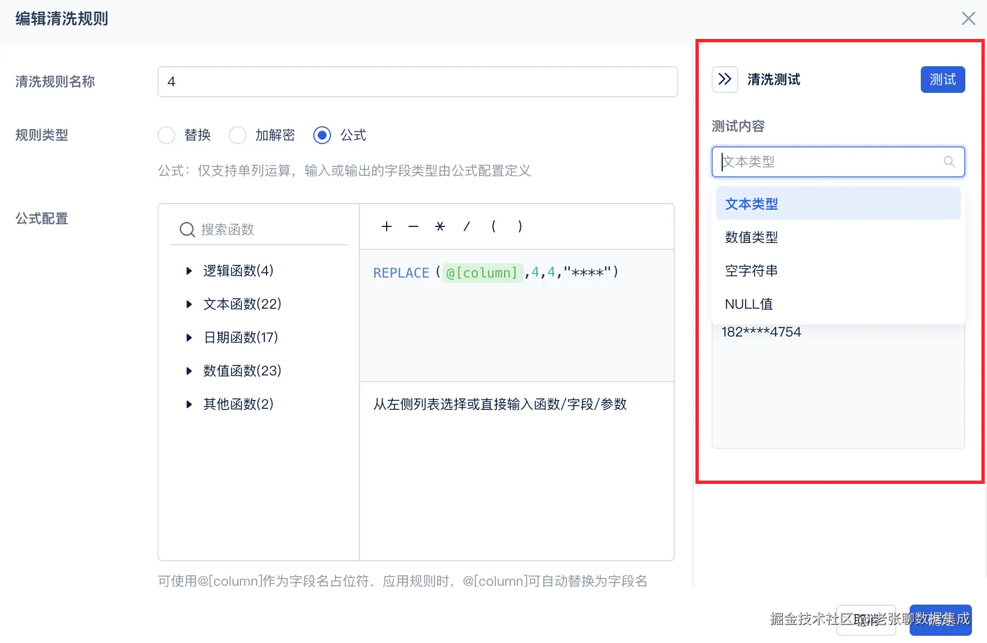Click the 公式配置 label
The width and height of the screenshot is (987, 643).
point(42,219)
